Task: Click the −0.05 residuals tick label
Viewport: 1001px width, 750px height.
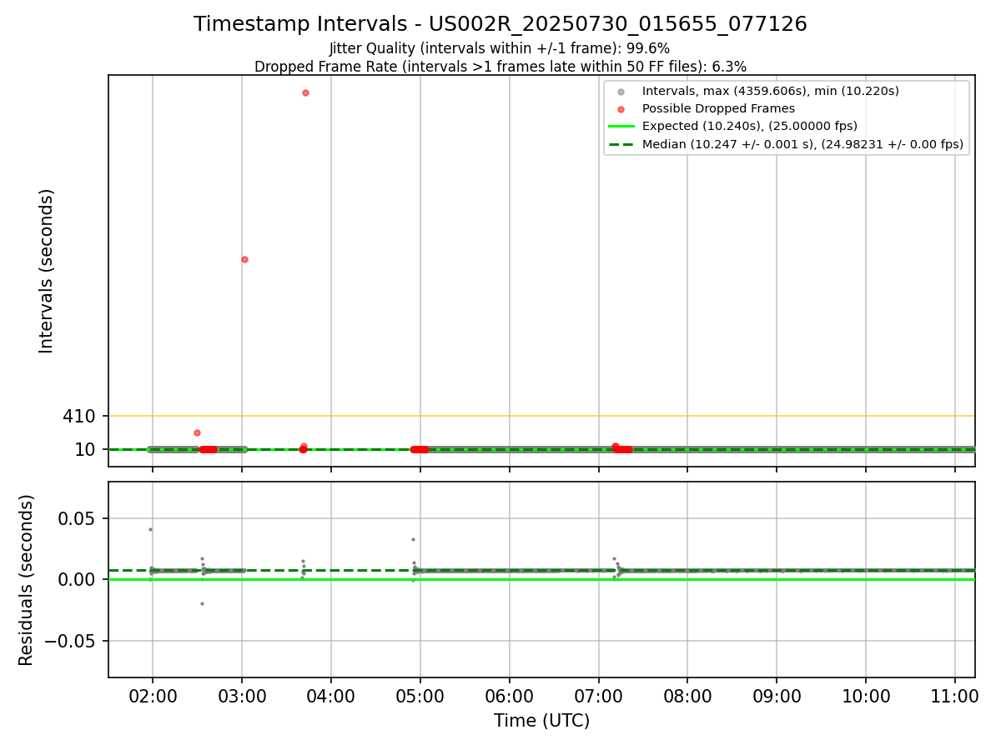Action: [x=70, y=641]
